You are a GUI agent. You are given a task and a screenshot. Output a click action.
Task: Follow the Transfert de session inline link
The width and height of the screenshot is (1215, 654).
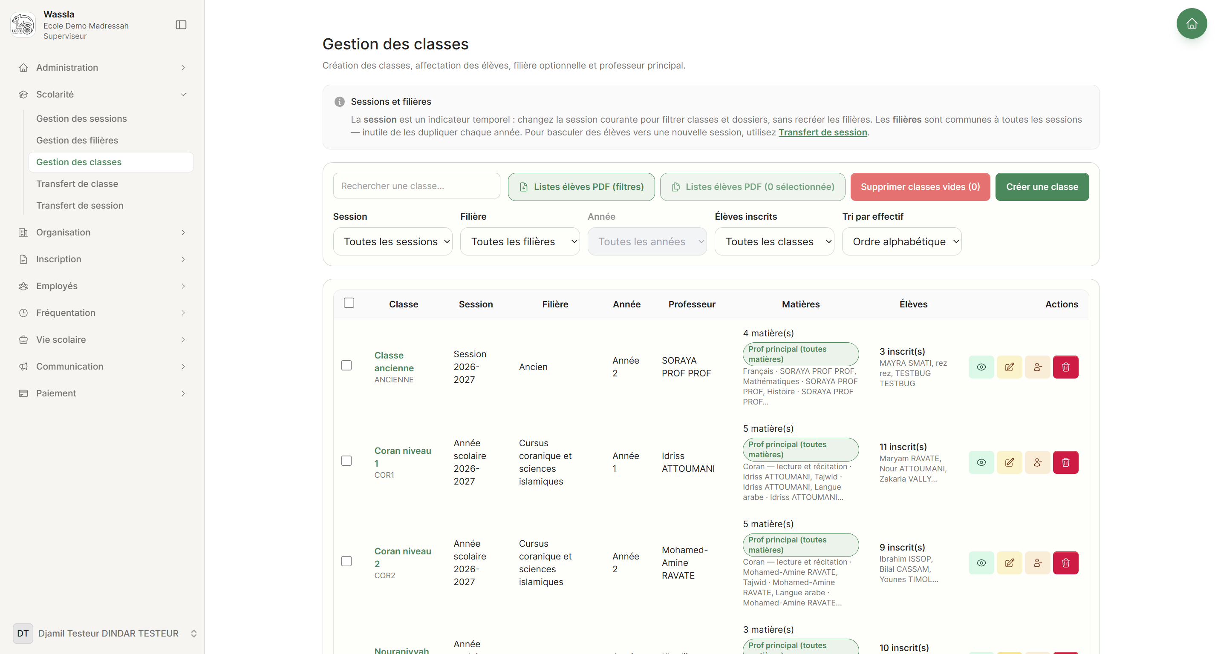(823, 132)
